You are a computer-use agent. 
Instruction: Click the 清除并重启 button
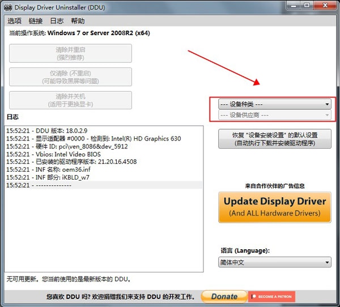[70, 53]
